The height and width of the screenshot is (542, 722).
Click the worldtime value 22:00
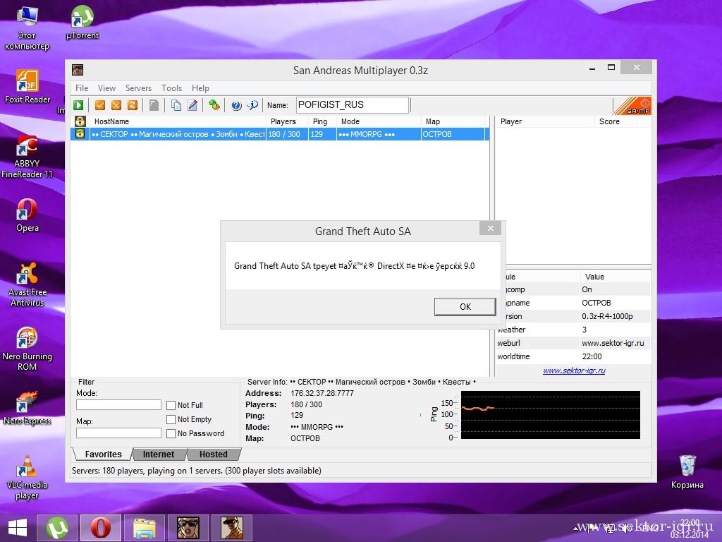[x=592, y=356]
